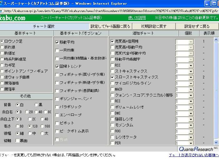Set background to 黒

[x=36, y=105]
